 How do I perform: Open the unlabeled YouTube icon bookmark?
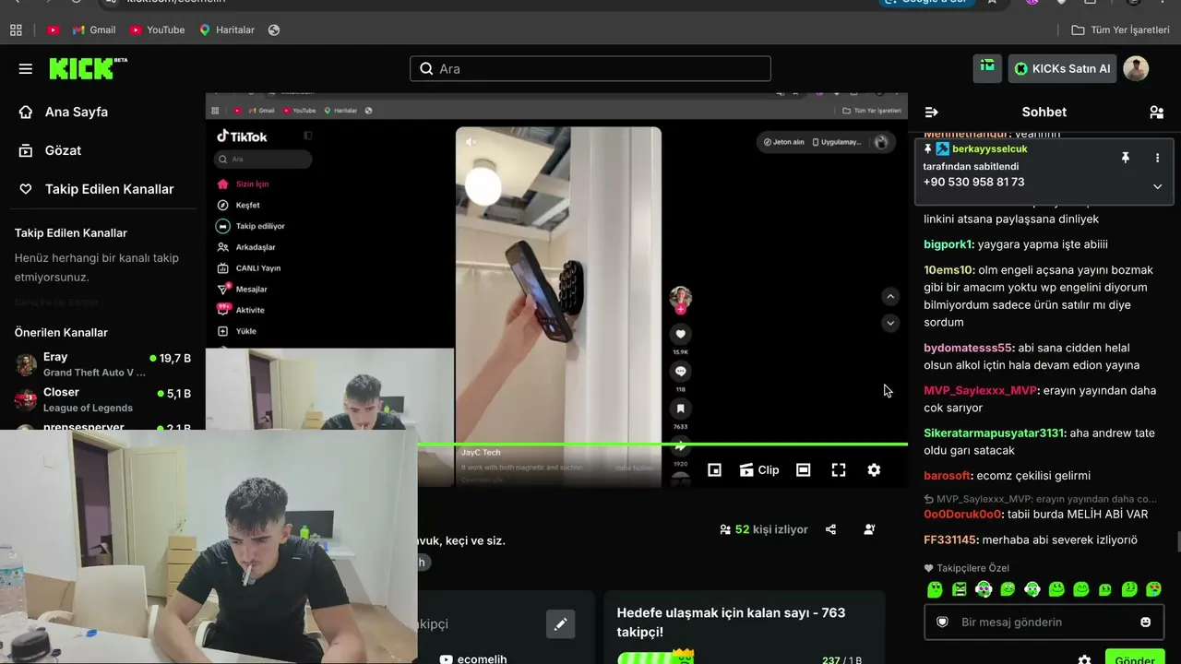53,30
